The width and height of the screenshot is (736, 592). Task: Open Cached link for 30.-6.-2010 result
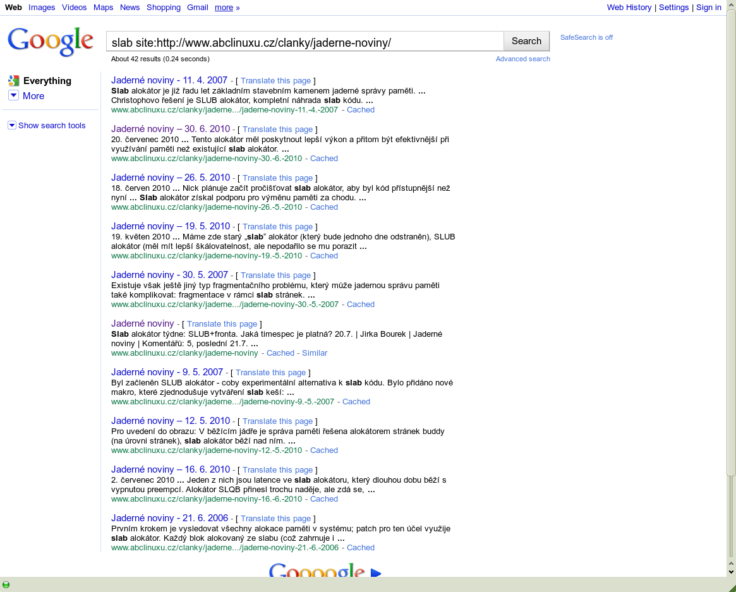(324, 159)
